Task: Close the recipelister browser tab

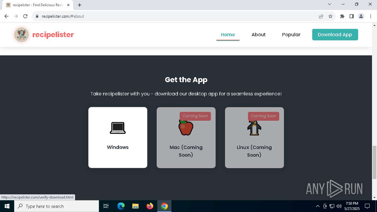Action: coord(68,5)
